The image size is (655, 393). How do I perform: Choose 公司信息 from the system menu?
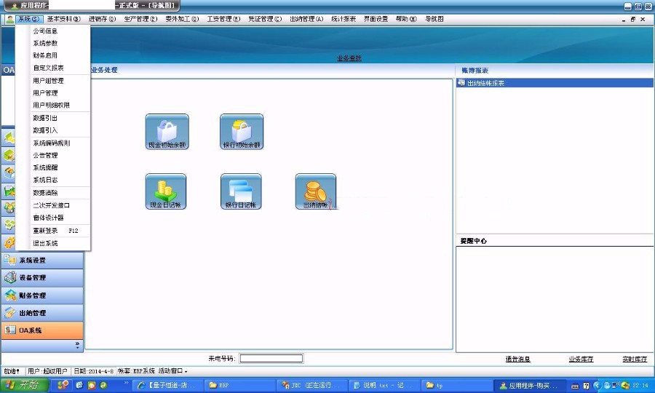pos(53,31)
